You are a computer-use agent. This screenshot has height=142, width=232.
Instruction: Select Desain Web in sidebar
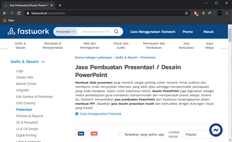[25, 77]
